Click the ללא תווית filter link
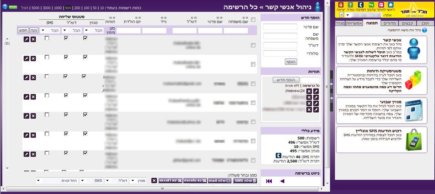Viewport: 435px width, 194px height. (x=292, y=86)
